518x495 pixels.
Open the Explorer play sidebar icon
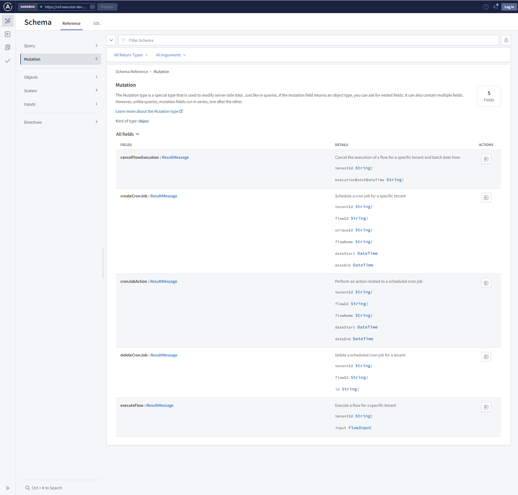(8, 34)
